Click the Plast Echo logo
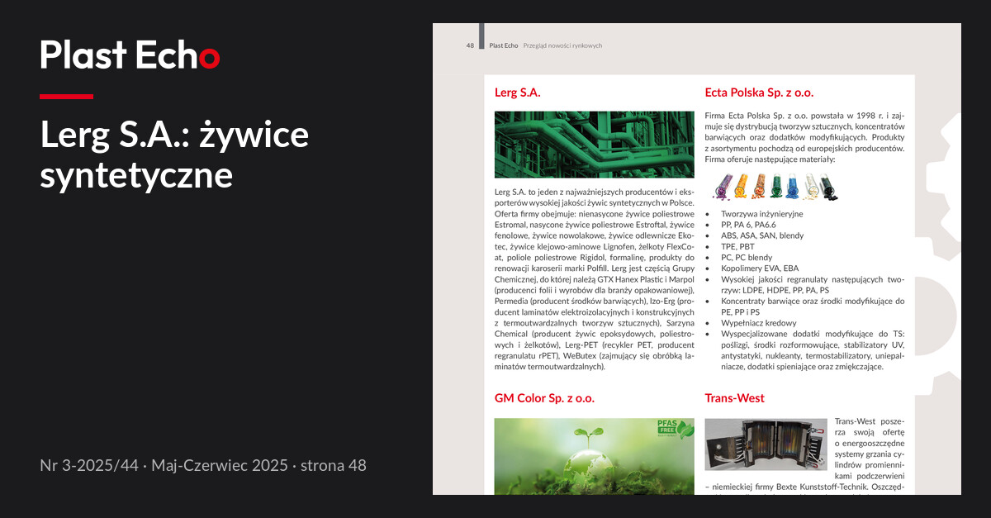The width and height of the screenshot is (991, 518). tap(130, 55)
